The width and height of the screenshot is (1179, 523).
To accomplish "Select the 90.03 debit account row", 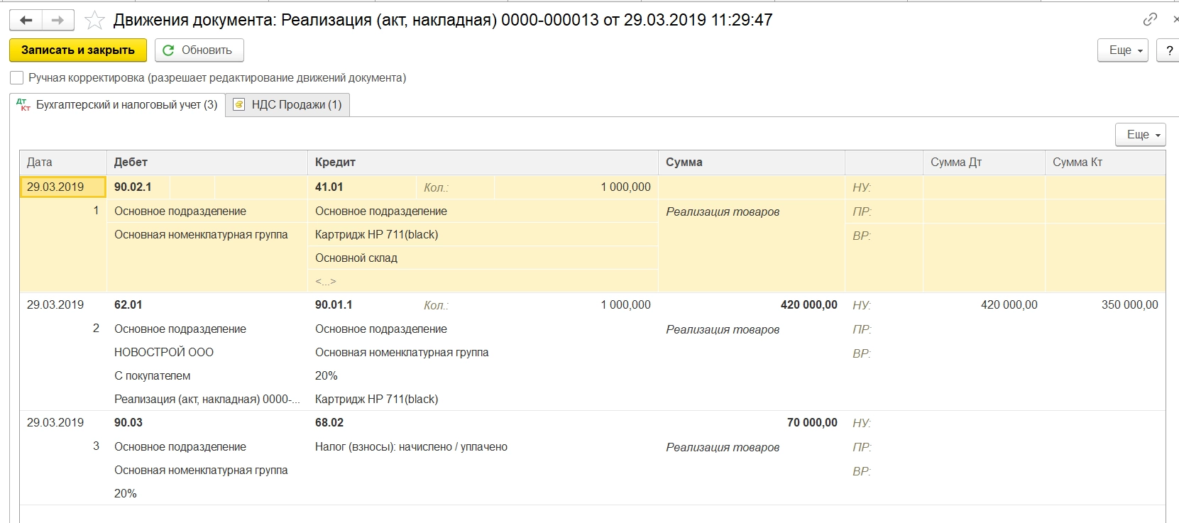I will [x=128, y=423].
